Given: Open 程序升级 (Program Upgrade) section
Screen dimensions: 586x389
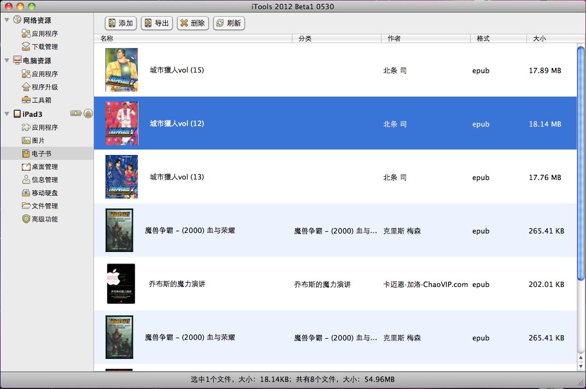Looking at the screenshot, I should click(38, 87).
